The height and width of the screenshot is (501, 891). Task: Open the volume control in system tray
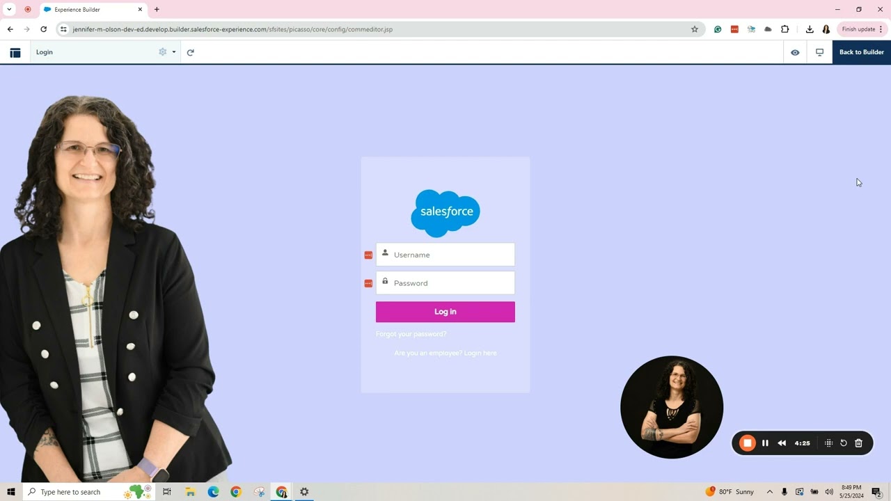coord(829,492)
